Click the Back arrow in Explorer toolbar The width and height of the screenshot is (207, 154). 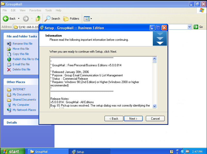point(6,19)
